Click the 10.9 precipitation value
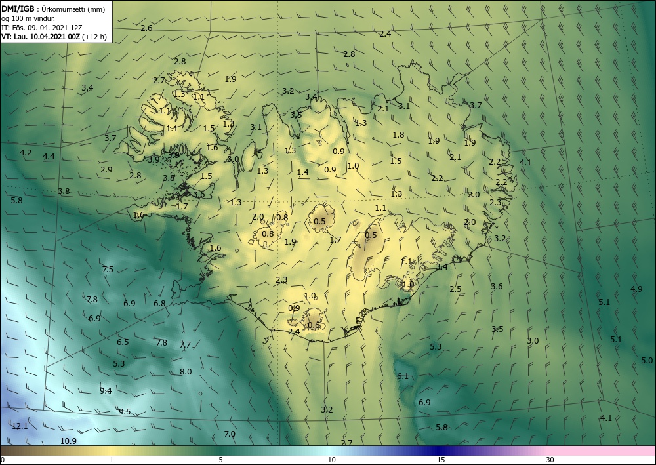Viewport: 656px width, 465px height. [x=68, y=441]
